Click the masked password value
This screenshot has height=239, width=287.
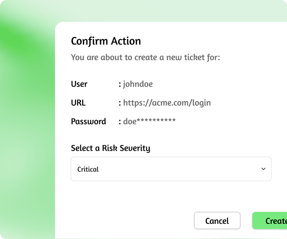(149, 121)
